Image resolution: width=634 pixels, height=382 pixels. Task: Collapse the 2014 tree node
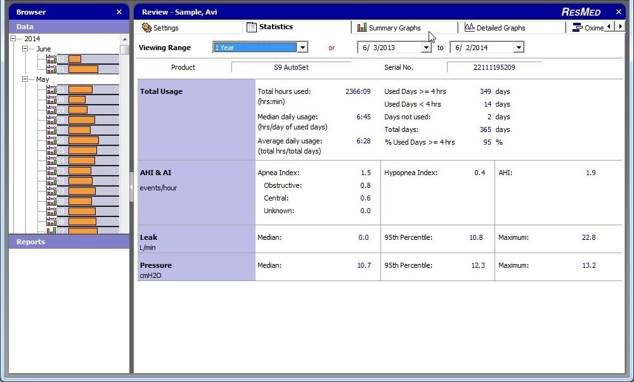pyautogui.click(x=13, y=39)
